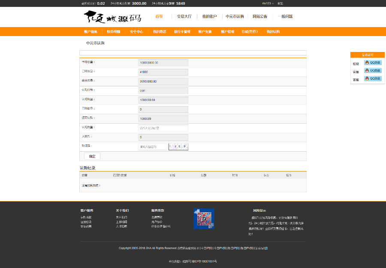
Task: Go to 首页 home page
Action: (x=159, y=16)
